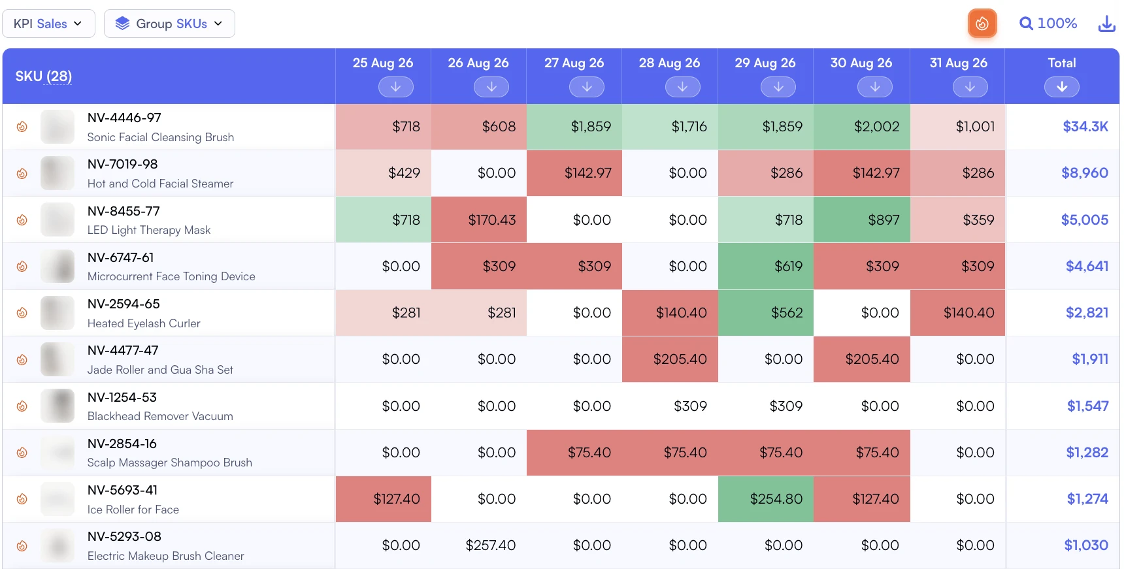
Task: Sort by 25 Aug 26 column arrow
Action: 395,87
